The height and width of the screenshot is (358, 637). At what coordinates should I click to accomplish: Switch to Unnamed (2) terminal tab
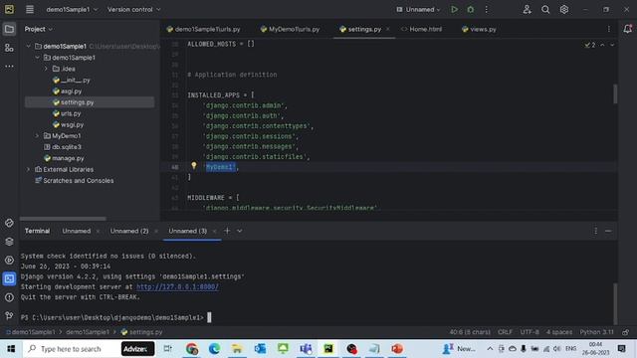pos(129,231)
